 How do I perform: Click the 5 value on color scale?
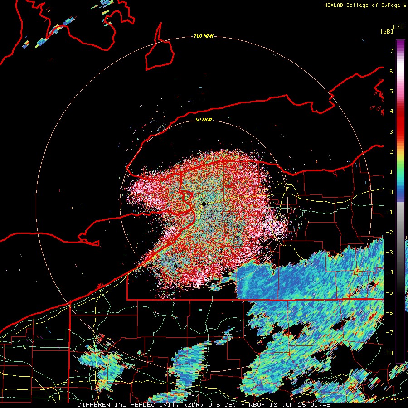pos(391,91)
